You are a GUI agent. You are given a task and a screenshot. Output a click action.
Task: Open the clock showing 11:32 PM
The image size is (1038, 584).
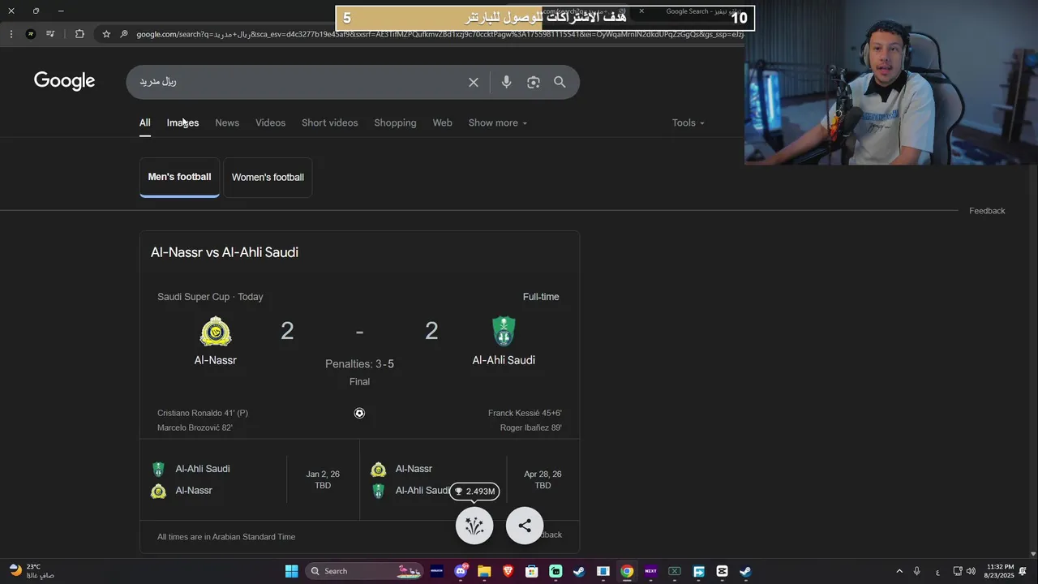[998, 571]
